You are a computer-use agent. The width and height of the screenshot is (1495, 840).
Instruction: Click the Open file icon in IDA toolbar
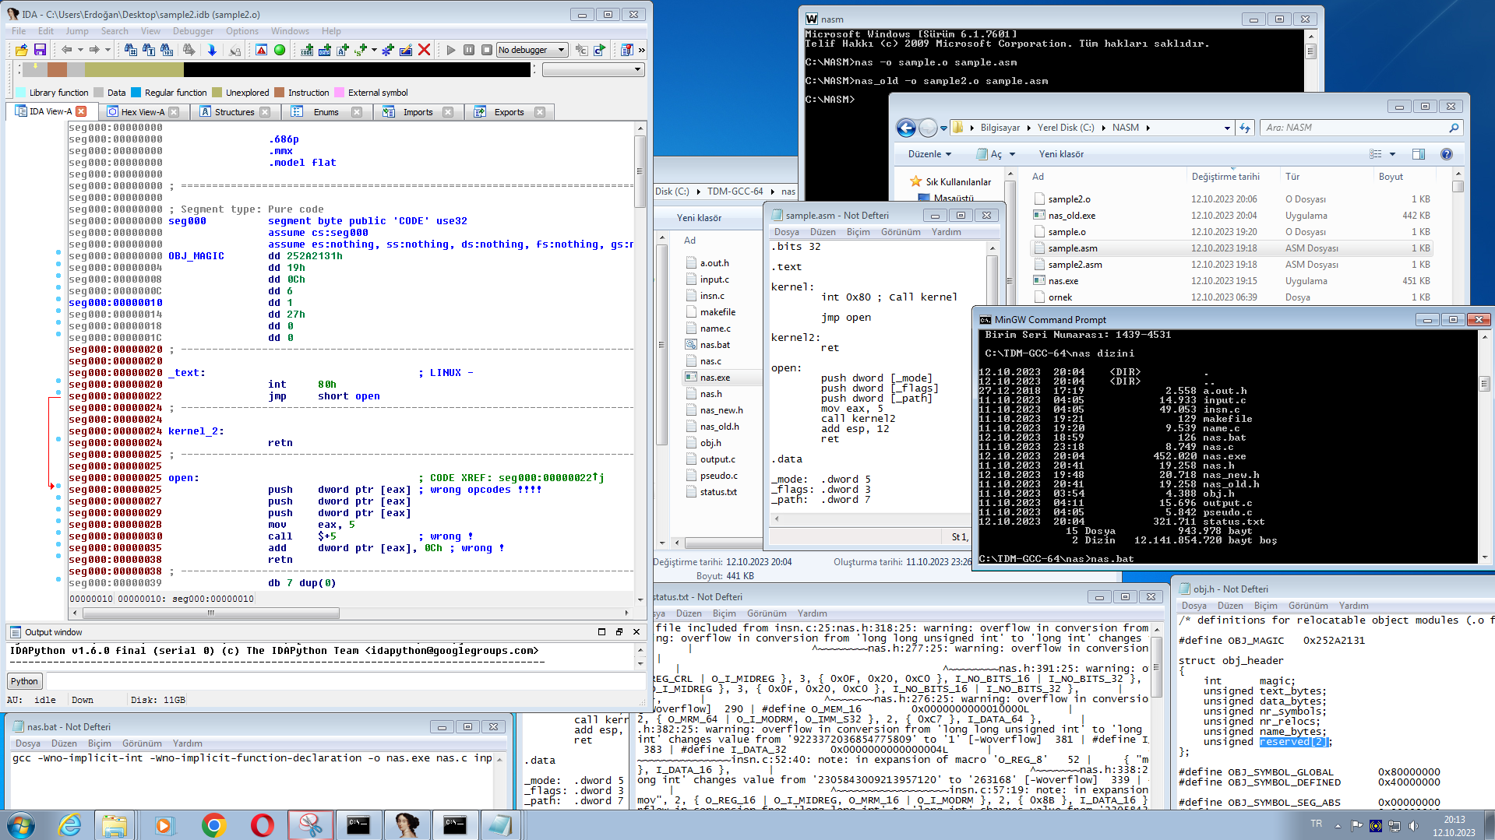21,50
